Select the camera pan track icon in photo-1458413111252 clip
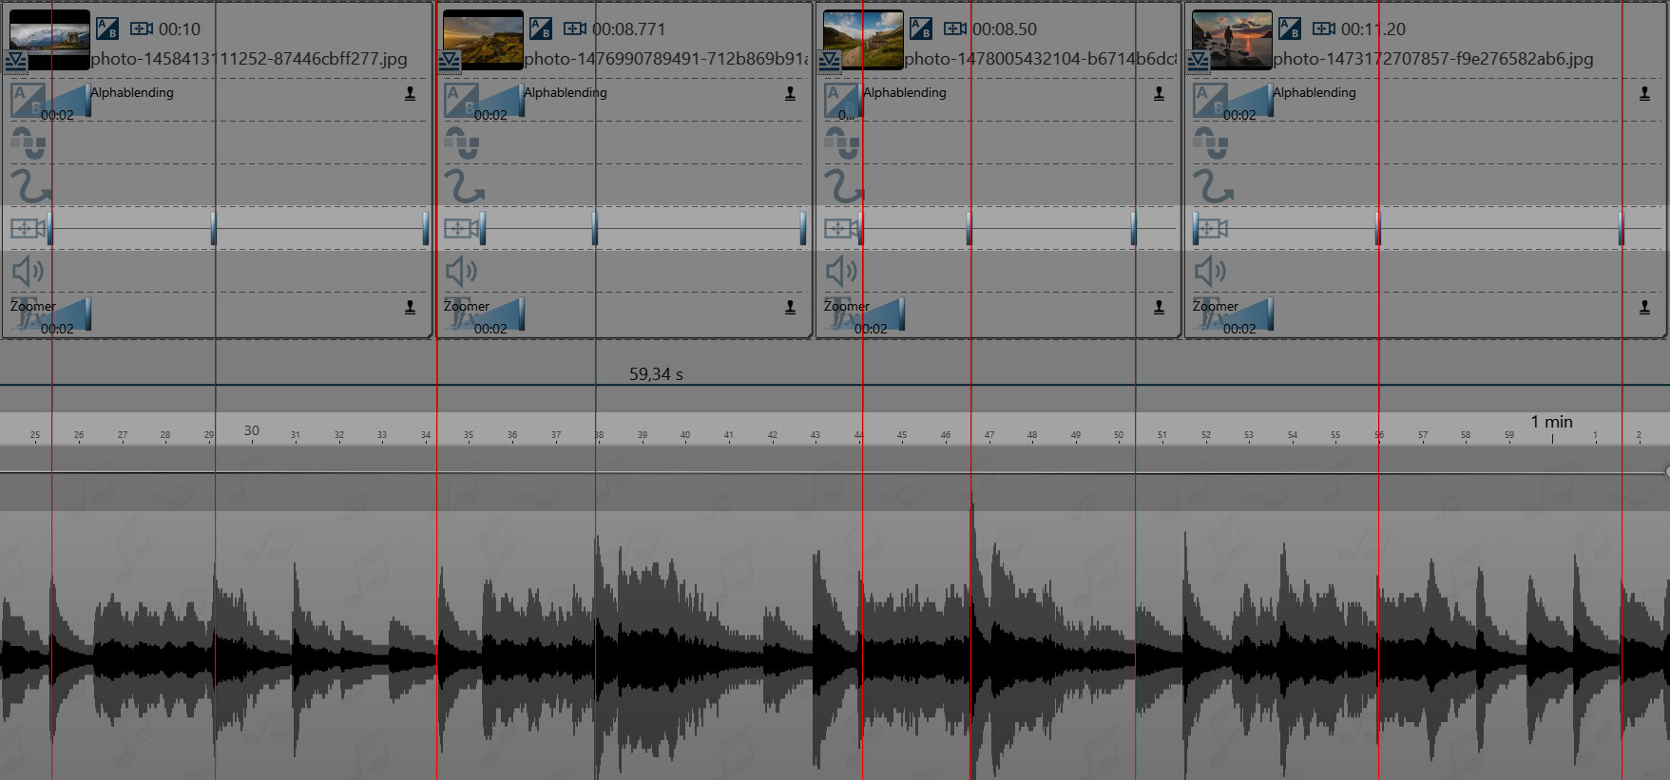 pyautogui.click(x=28, y=228)
